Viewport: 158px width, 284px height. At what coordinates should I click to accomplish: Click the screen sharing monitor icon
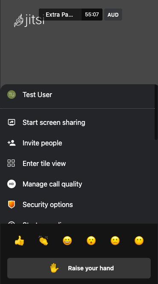coord(12,122)
